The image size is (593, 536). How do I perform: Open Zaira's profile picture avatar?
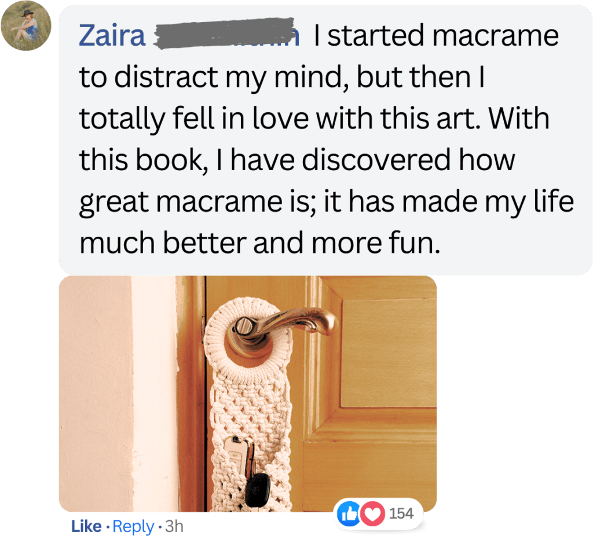[26, 25]
